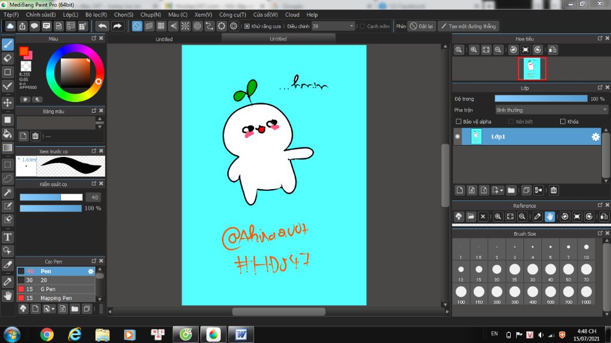This screenshot has width=611, height=343.
Task: Create a new layer folder
Action: pyautogui.click(x=511, y=190)
